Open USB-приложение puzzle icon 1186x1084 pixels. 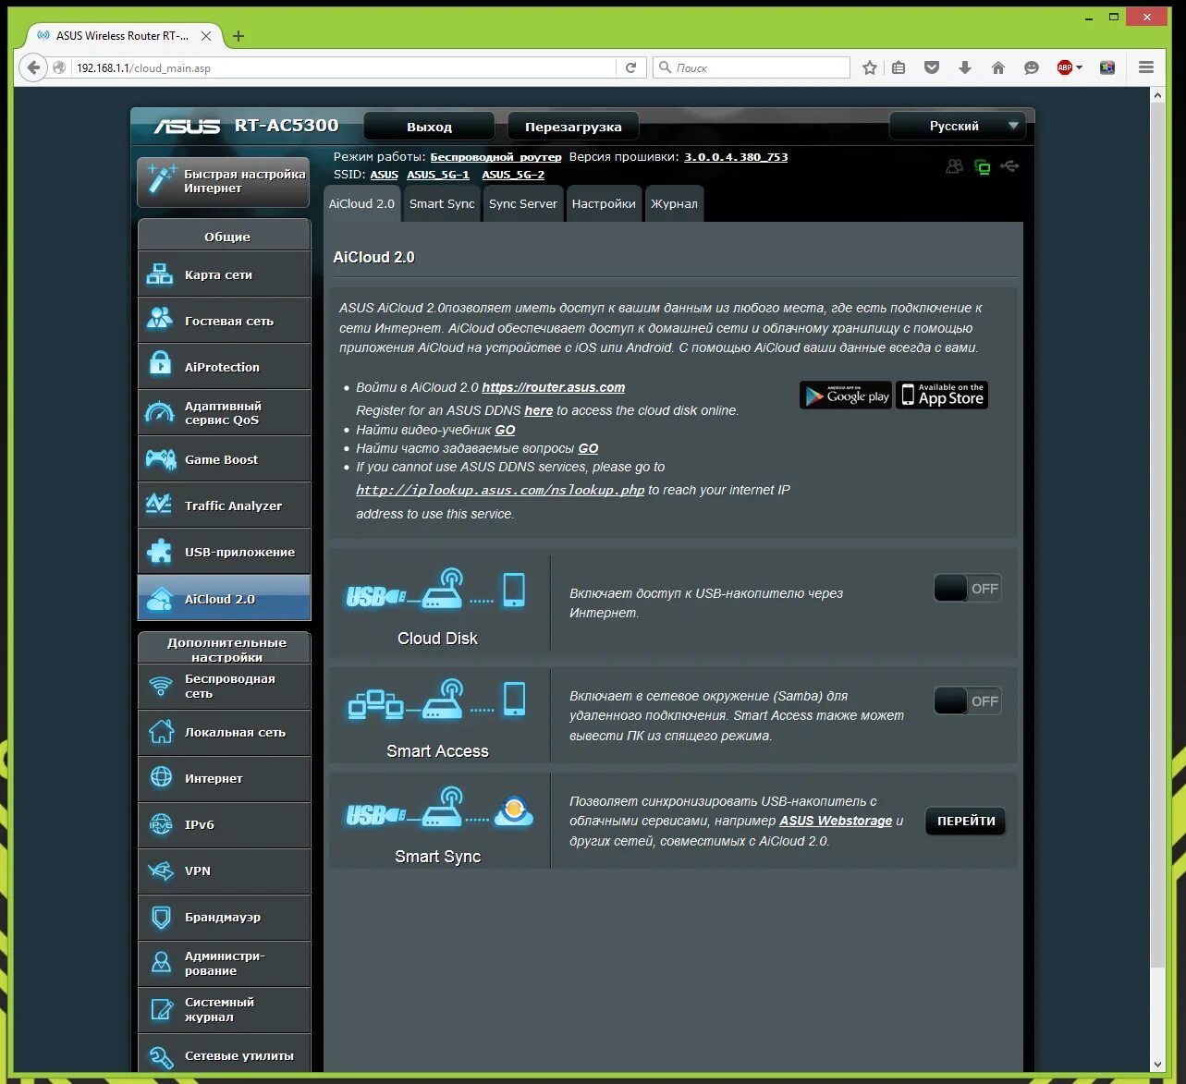tap(160, 551)
